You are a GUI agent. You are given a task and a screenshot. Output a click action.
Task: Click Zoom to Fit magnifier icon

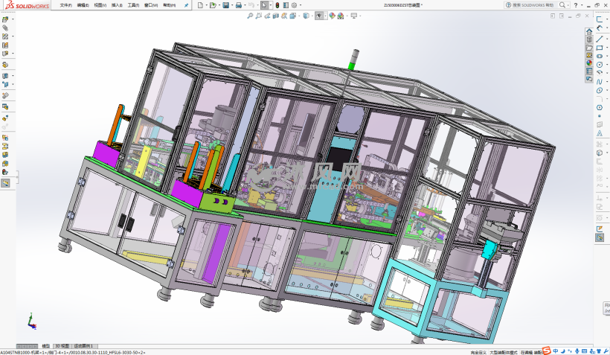[250, 16]
